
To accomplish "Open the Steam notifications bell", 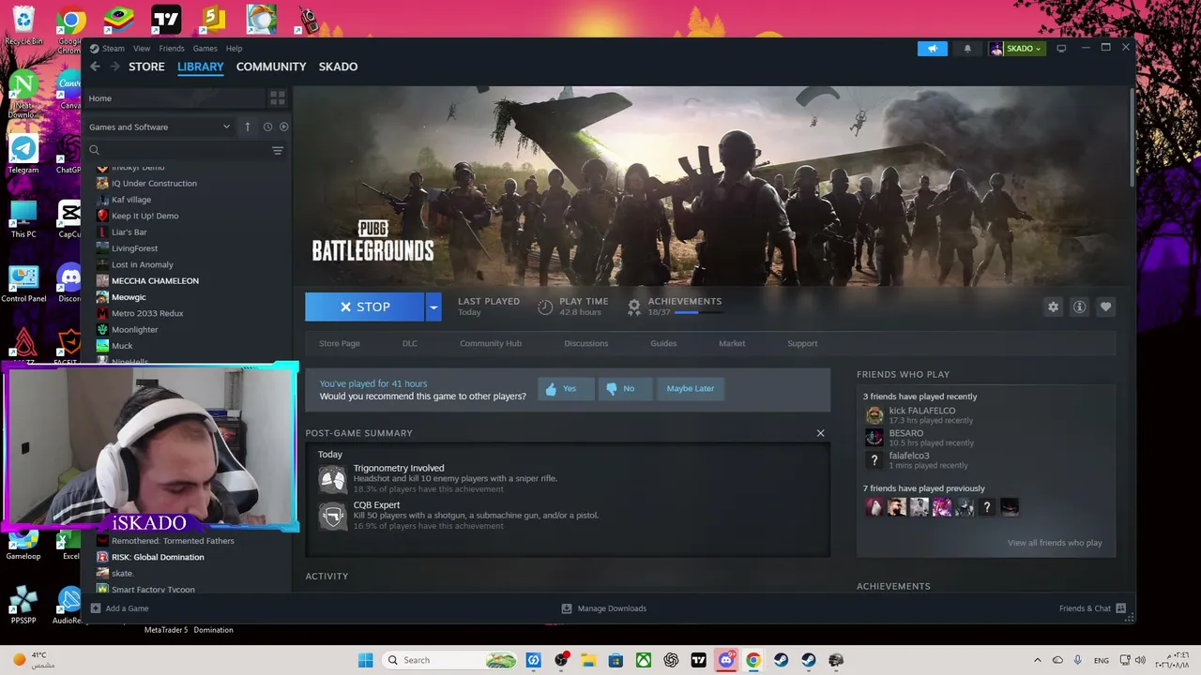I will coord(967,49).
